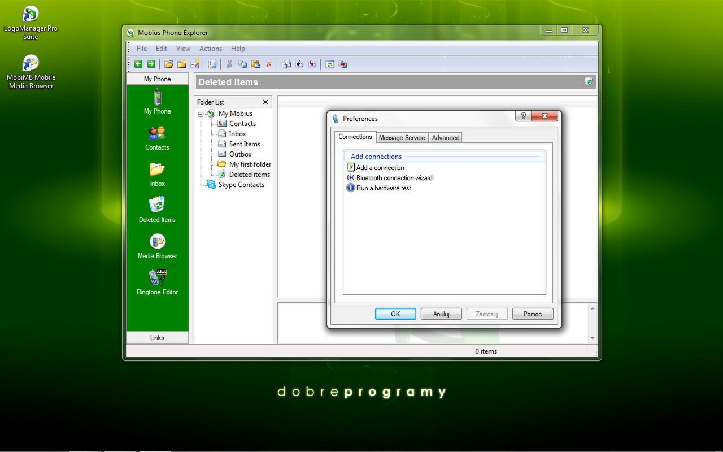Click the red arrow send toolbar icon

[343, 64]
